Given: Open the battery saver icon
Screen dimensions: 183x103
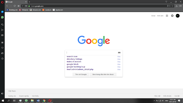Looking at the screenshot, I should tap(180, 6).
